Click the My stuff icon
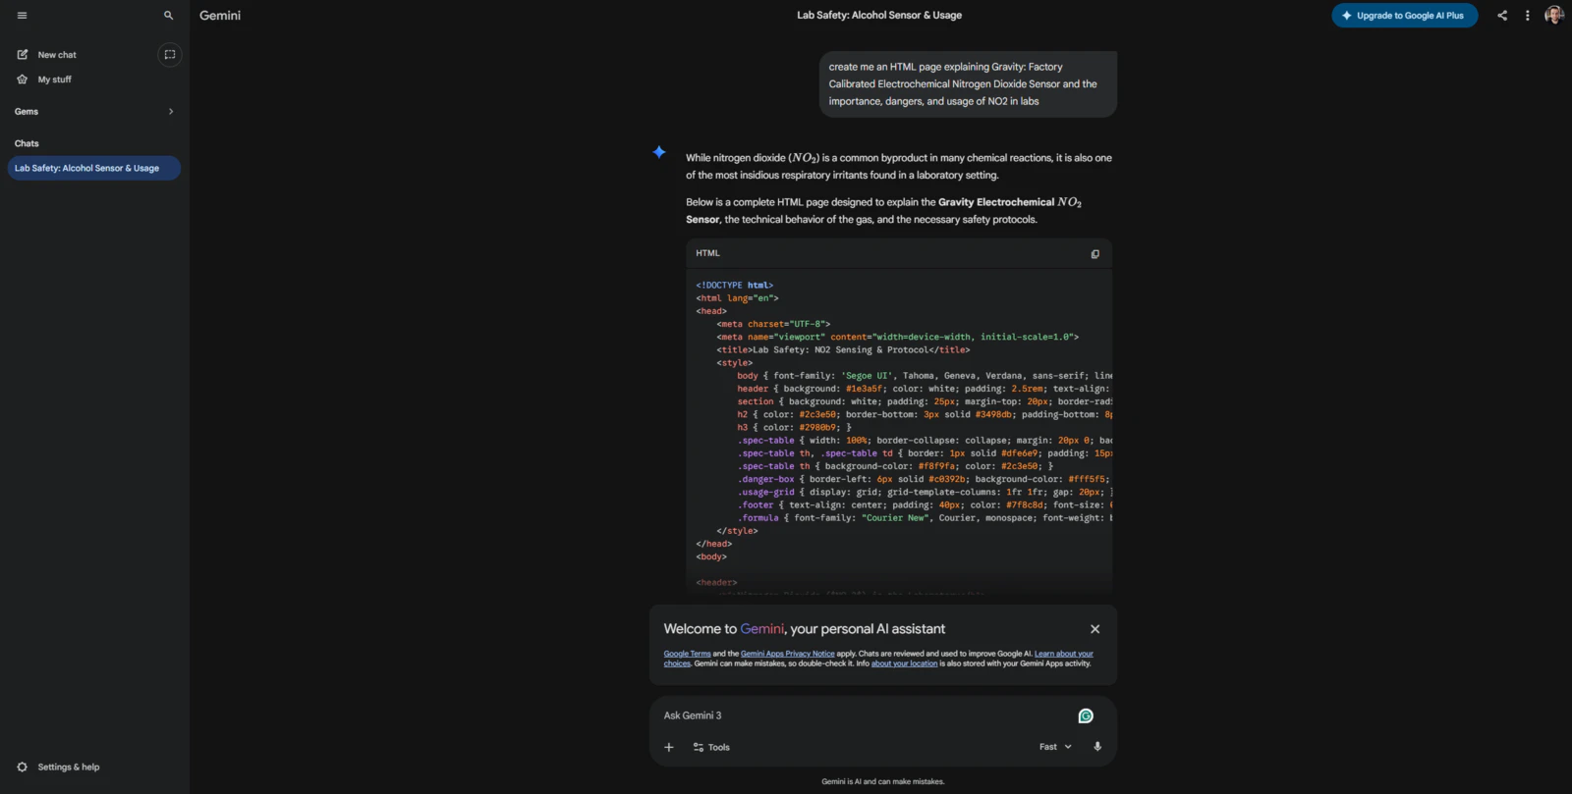This screenshot has height=794, width=1572. click(x=23, y=79)
